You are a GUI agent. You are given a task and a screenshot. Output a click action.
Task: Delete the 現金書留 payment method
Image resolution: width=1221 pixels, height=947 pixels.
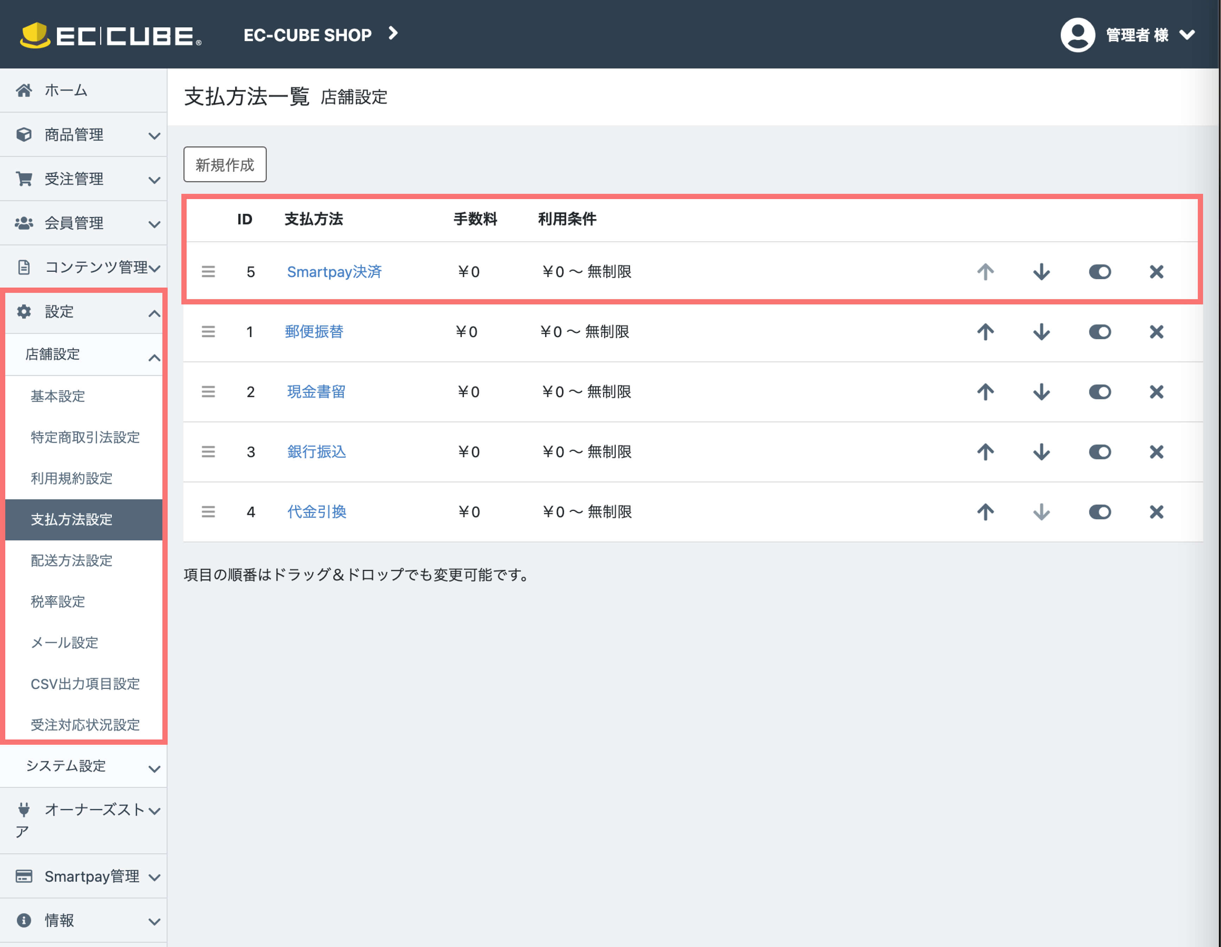point(1156,392)
